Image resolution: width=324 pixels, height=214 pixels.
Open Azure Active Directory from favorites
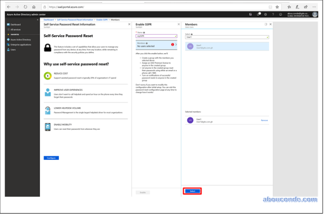point(20,40)
